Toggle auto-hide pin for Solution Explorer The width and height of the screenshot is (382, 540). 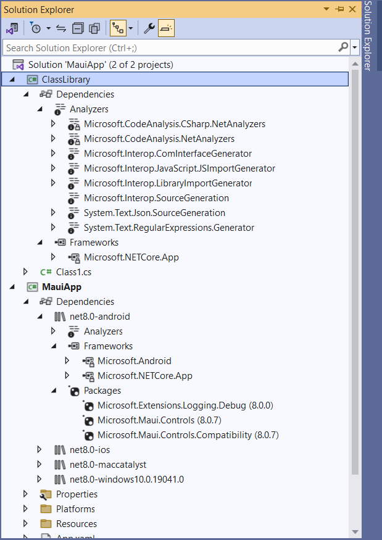339,9
